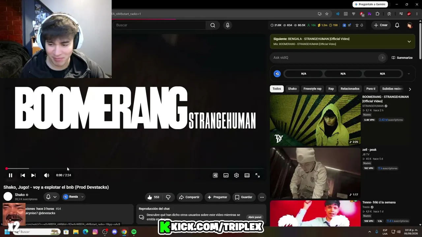Click the search magnifier button
Screen dimensions: 422x237
click(213, 25)
